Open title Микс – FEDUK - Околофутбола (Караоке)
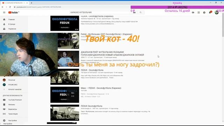This screenshot has height=126, width=224. (x=101, y=88)
